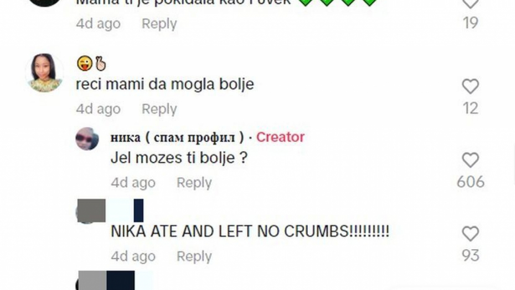This screenshot has height=290, width=515.
Task: Open the username "ника ( спам профил )"
Action: [177, 138]
